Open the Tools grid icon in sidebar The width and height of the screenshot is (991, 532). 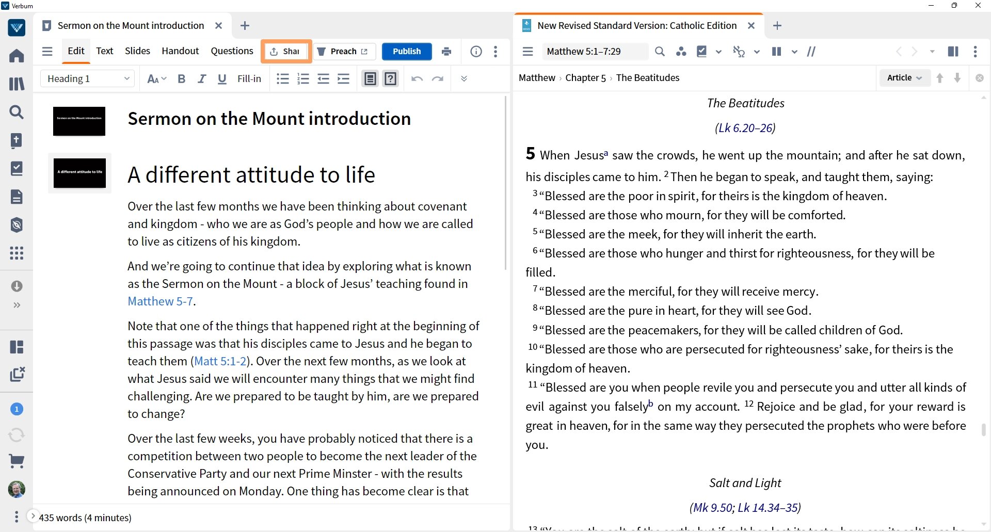coord(17,253)
